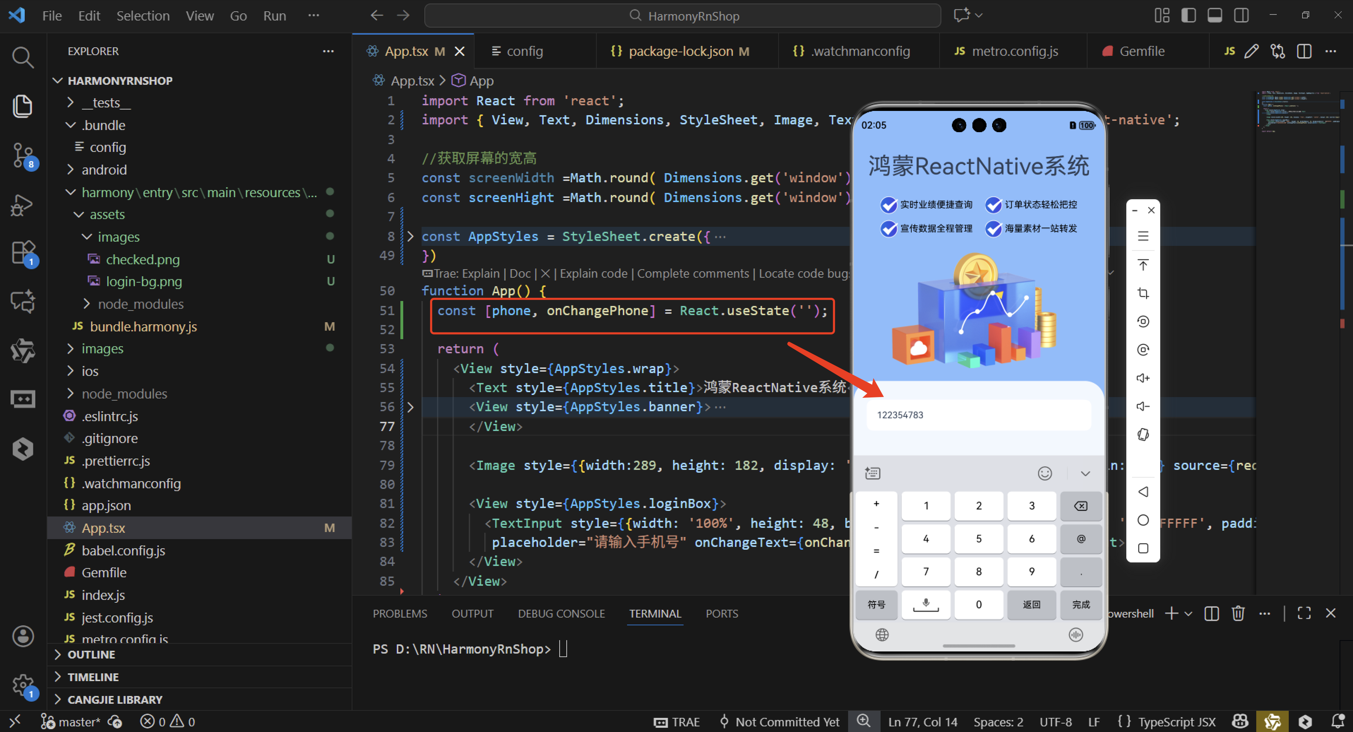Screen dimensions: 1353x732
Task: Kill the terminal with trash icon
Action: (1238, 613)
